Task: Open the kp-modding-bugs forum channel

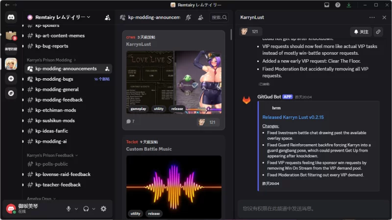Action: click(x=68, y=79)
